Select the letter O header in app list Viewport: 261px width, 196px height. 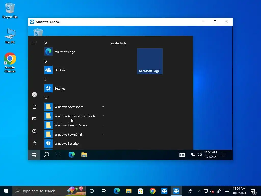click(46, 62)
